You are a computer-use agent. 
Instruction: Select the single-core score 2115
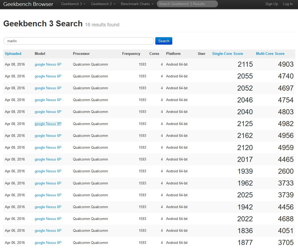[x=245, y=64]
